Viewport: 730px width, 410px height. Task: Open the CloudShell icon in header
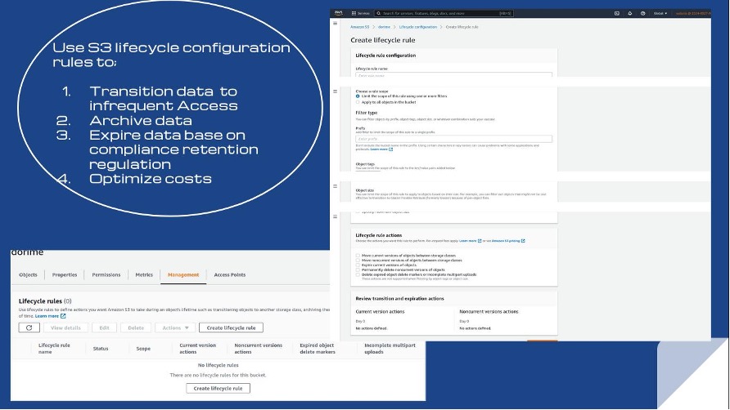coord(616,13)
